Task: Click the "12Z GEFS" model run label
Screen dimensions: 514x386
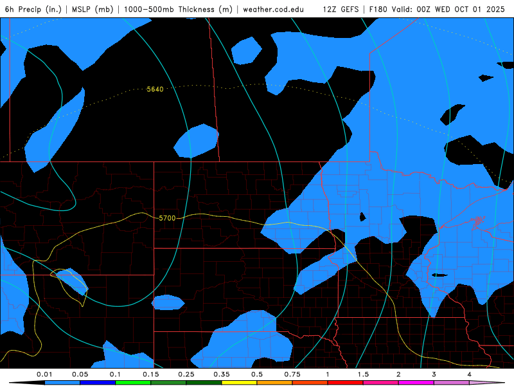Action: point(341,9)
